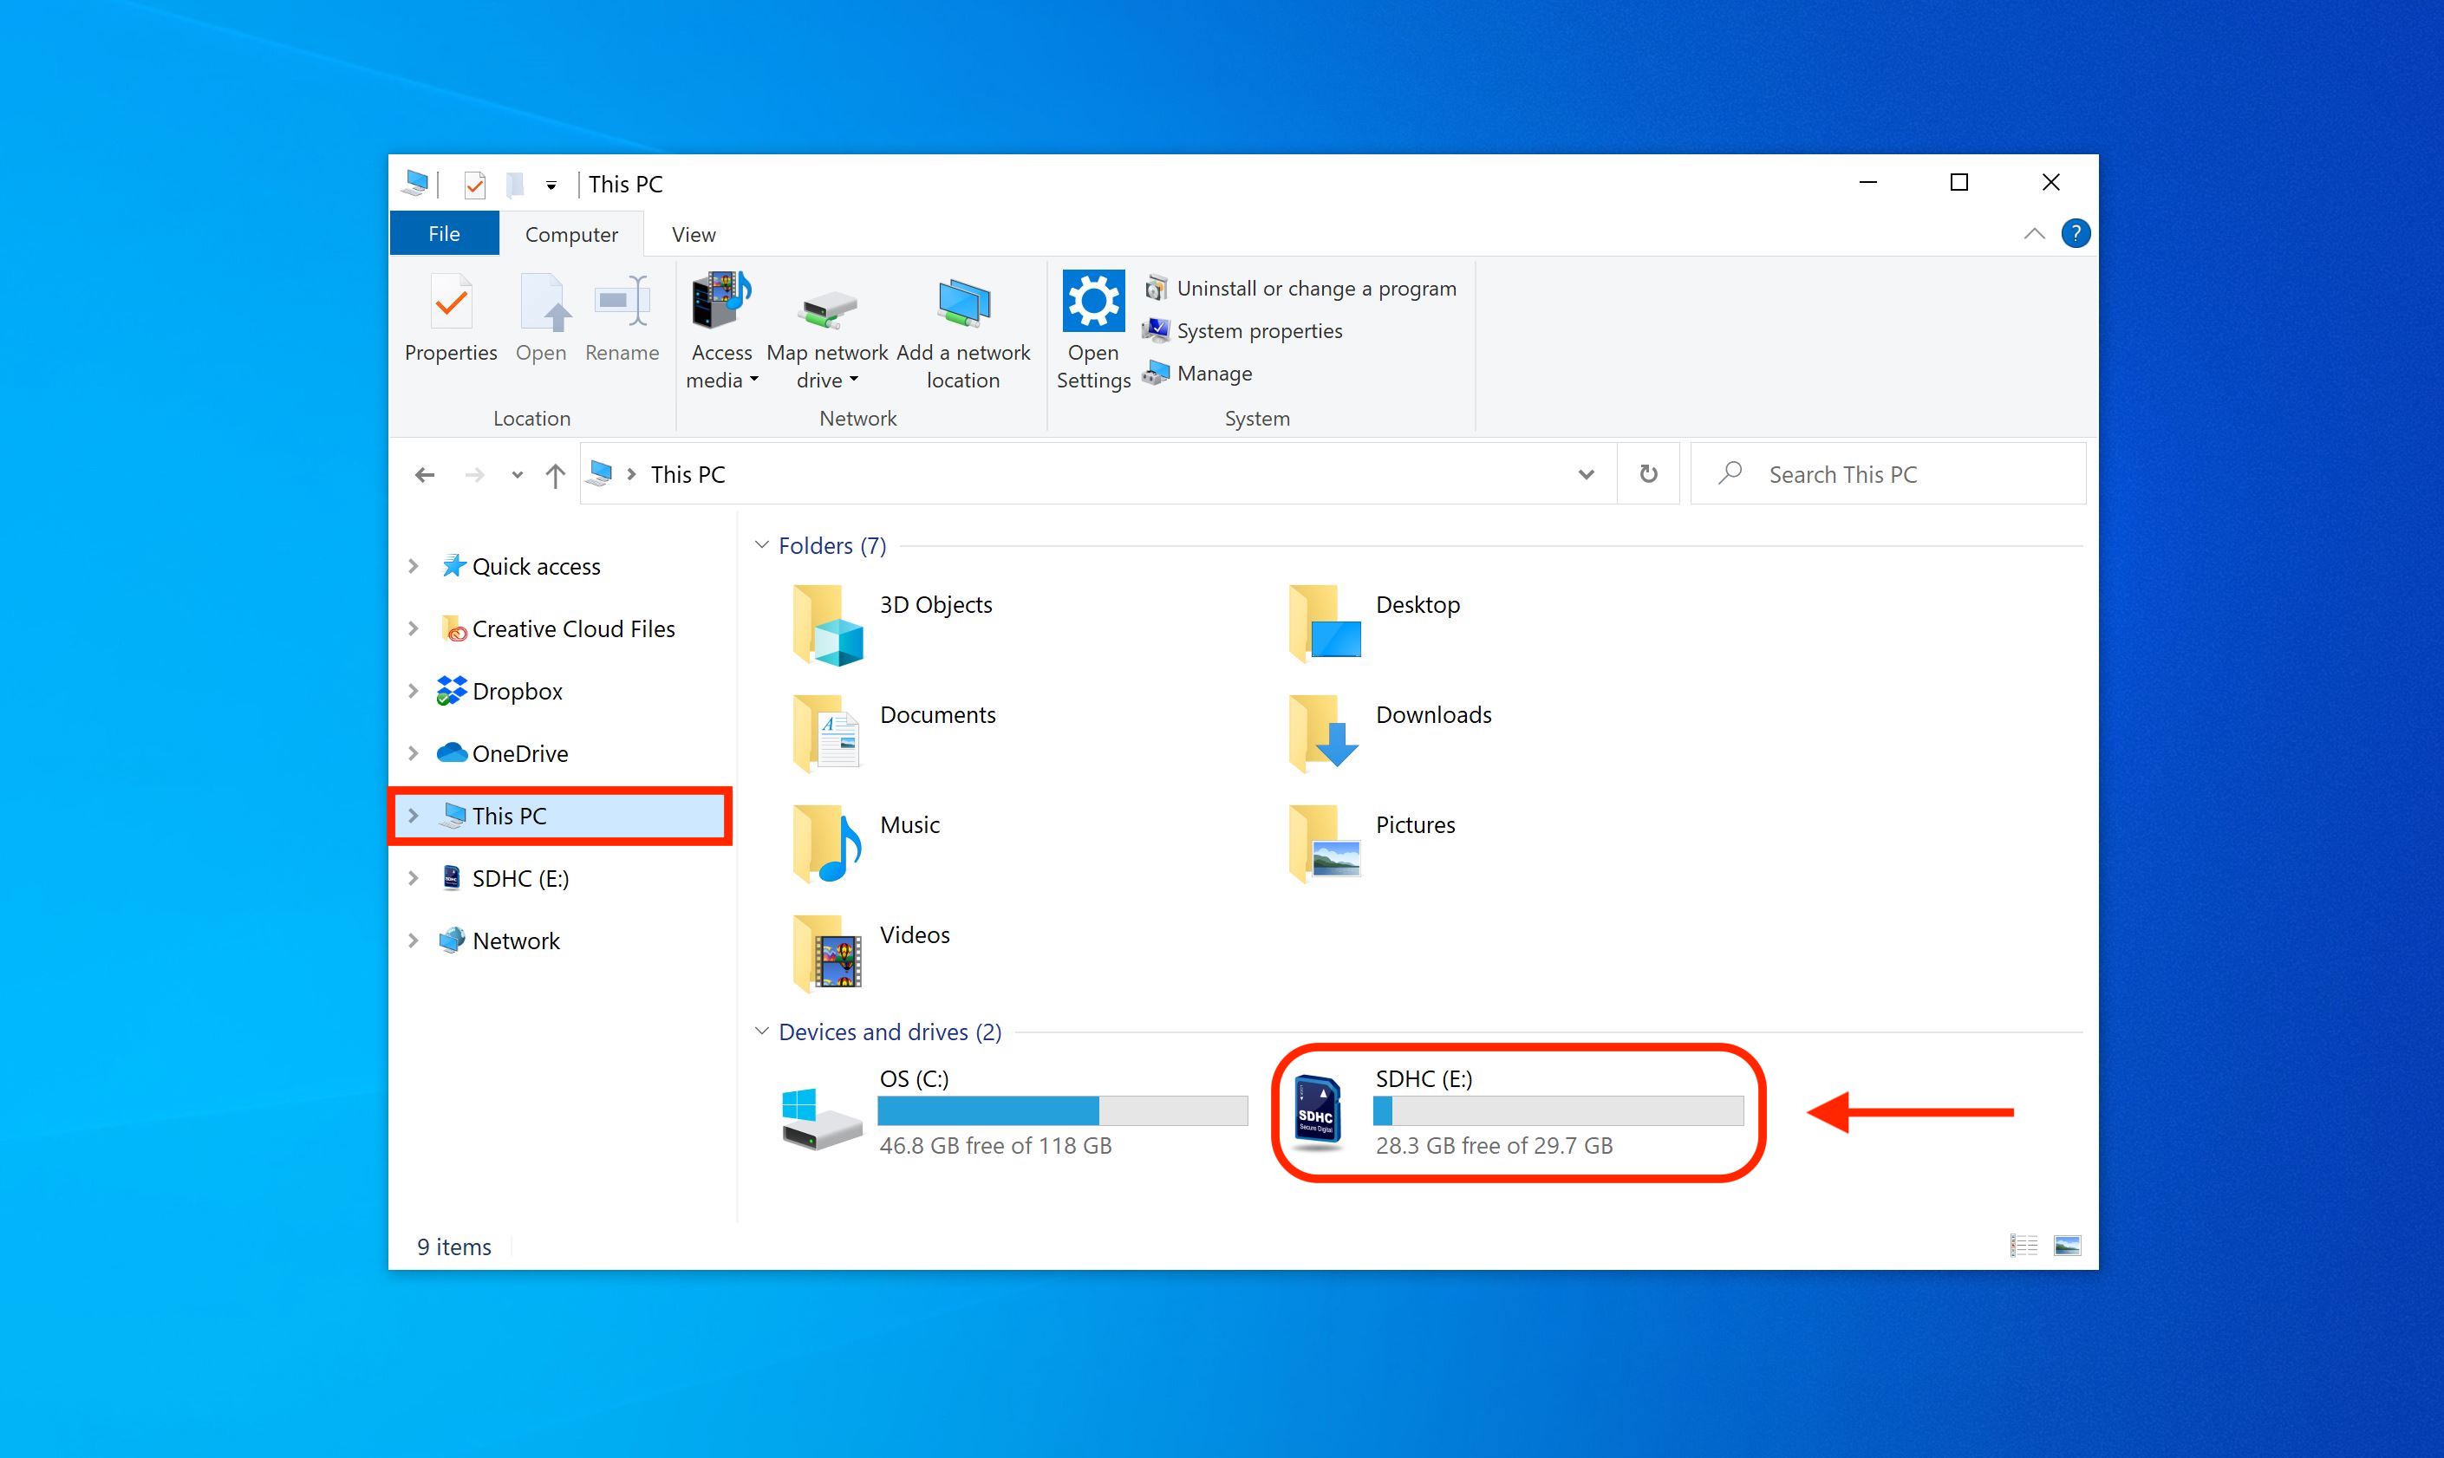Image resolution: width=2444 pixels, height=1458 pixels.
Task: Open System properties
Action: pos(1259,328)
